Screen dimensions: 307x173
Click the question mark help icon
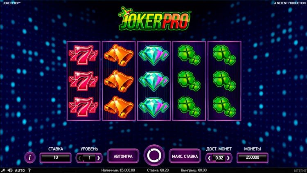(x=29, y=170)
